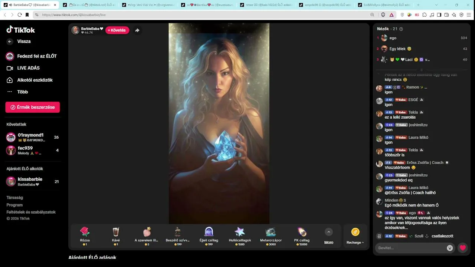Screen dimensions: 475x267
Task: Expand the viewer ranking list
Action: pos(422,70)
